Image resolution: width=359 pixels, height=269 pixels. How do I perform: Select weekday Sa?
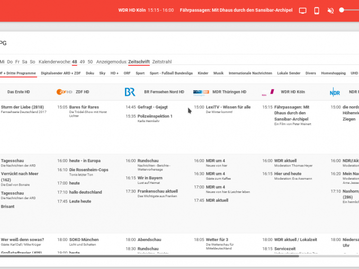(x=24, y=62)
